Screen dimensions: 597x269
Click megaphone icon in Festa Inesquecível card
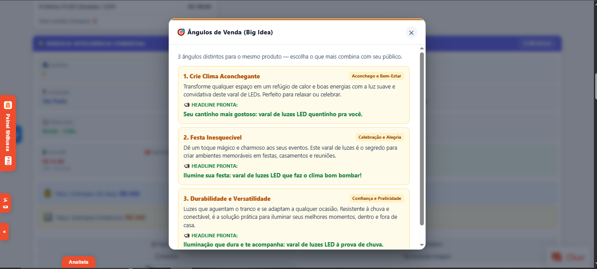tap(187, 166)
